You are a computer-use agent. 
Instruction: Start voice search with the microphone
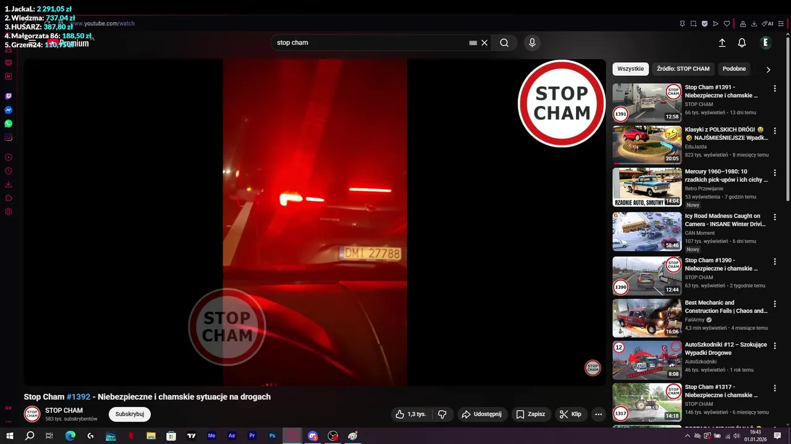point(532,43)
